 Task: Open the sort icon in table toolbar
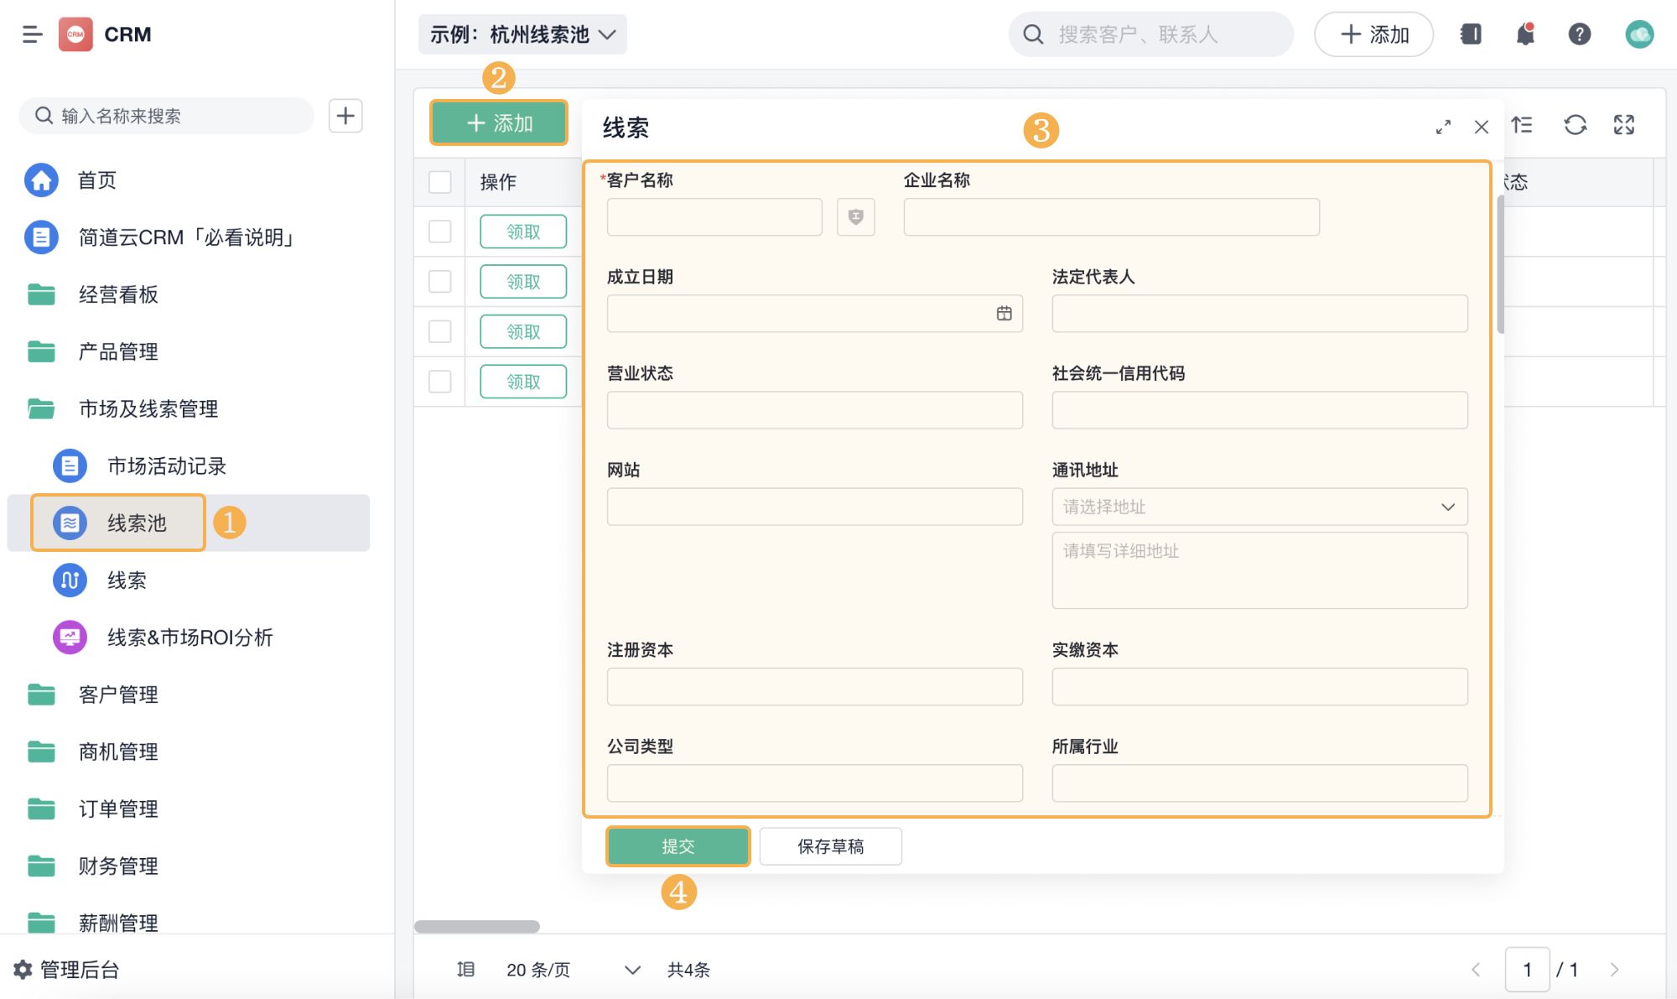tap(1522, 125)
